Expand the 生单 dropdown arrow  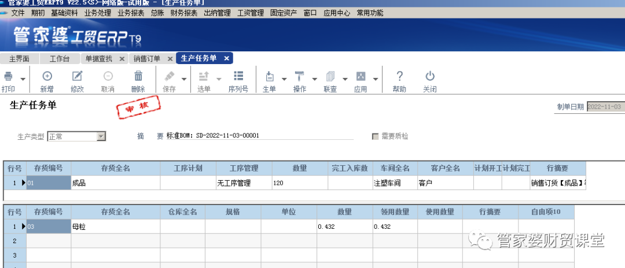pos(284,79)
